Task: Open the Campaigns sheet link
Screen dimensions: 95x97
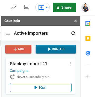Action: pos(19,70)
